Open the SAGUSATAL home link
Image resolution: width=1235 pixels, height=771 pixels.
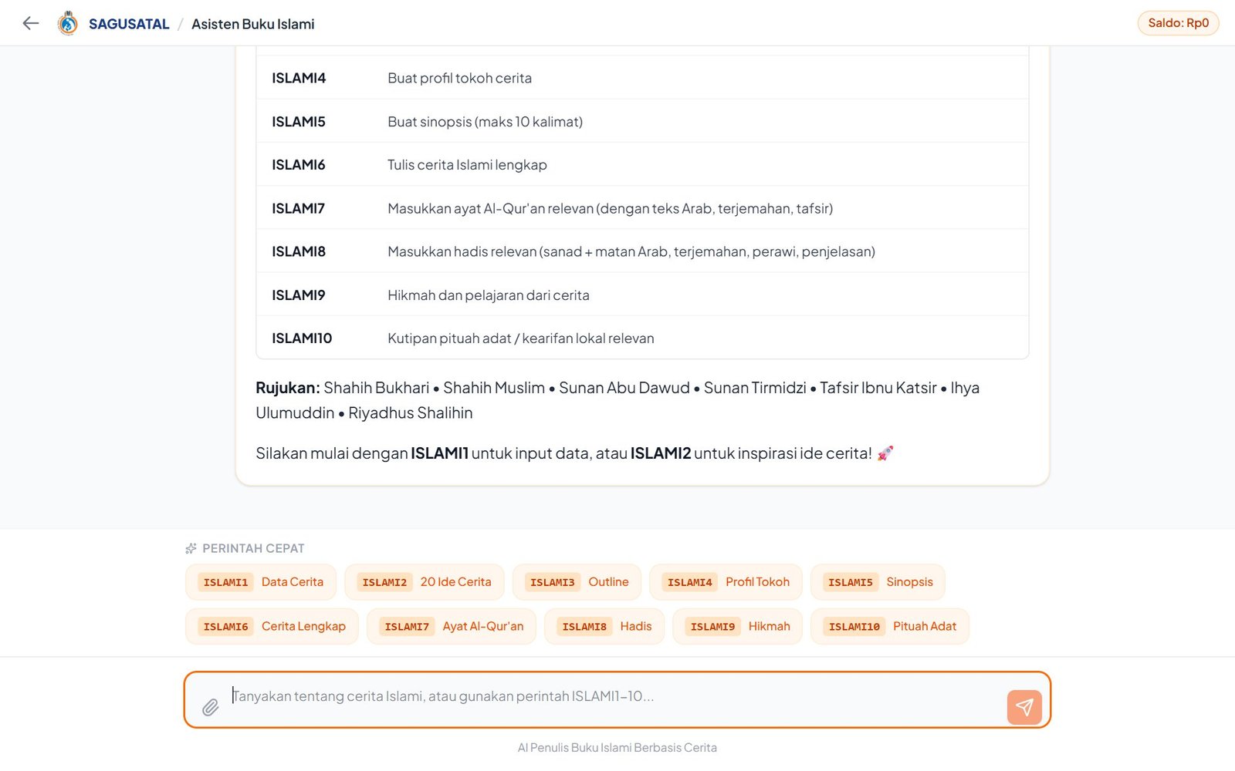tap(129, 24)
